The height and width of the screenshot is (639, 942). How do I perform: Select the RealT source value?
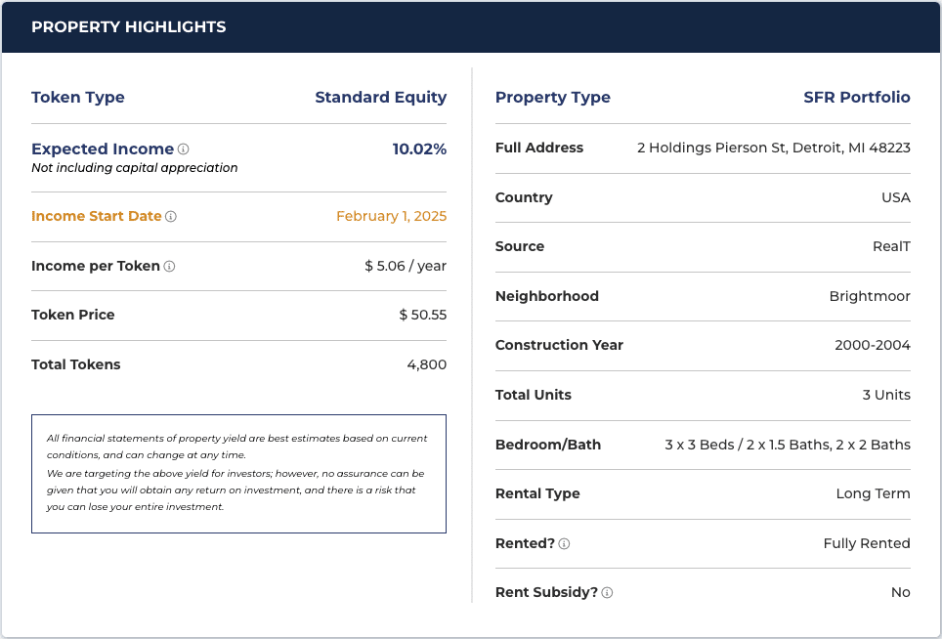click(891, 247)
